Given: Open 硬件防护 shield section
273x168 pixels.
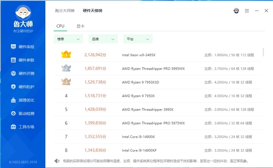Looking at the screenshot, I should pyautogui.click(x=23, y=87).
